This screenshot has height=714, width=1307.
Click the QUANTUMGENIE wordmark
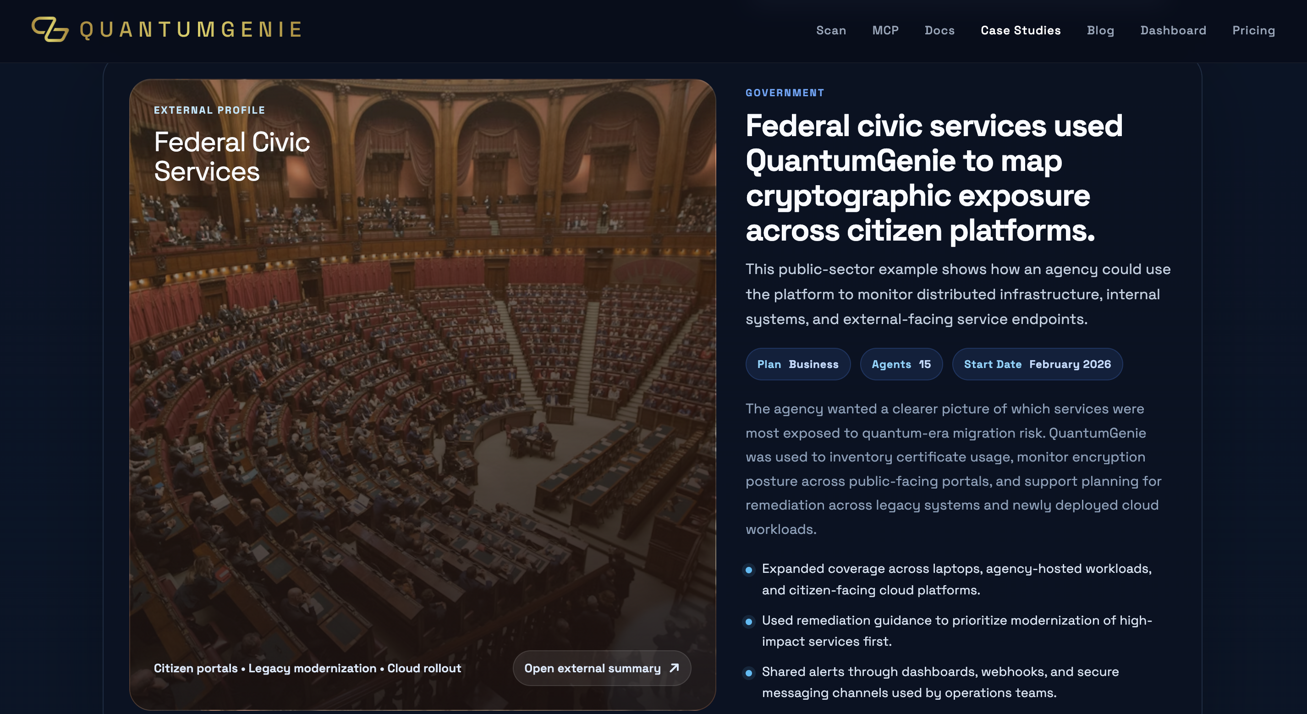click(191, 29)
